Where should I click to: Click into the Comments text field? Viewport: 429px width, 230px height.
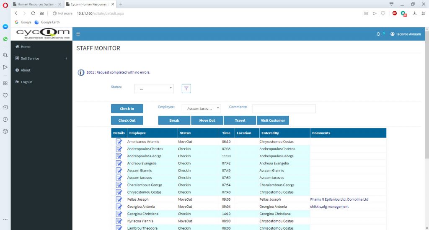(284, 108)
